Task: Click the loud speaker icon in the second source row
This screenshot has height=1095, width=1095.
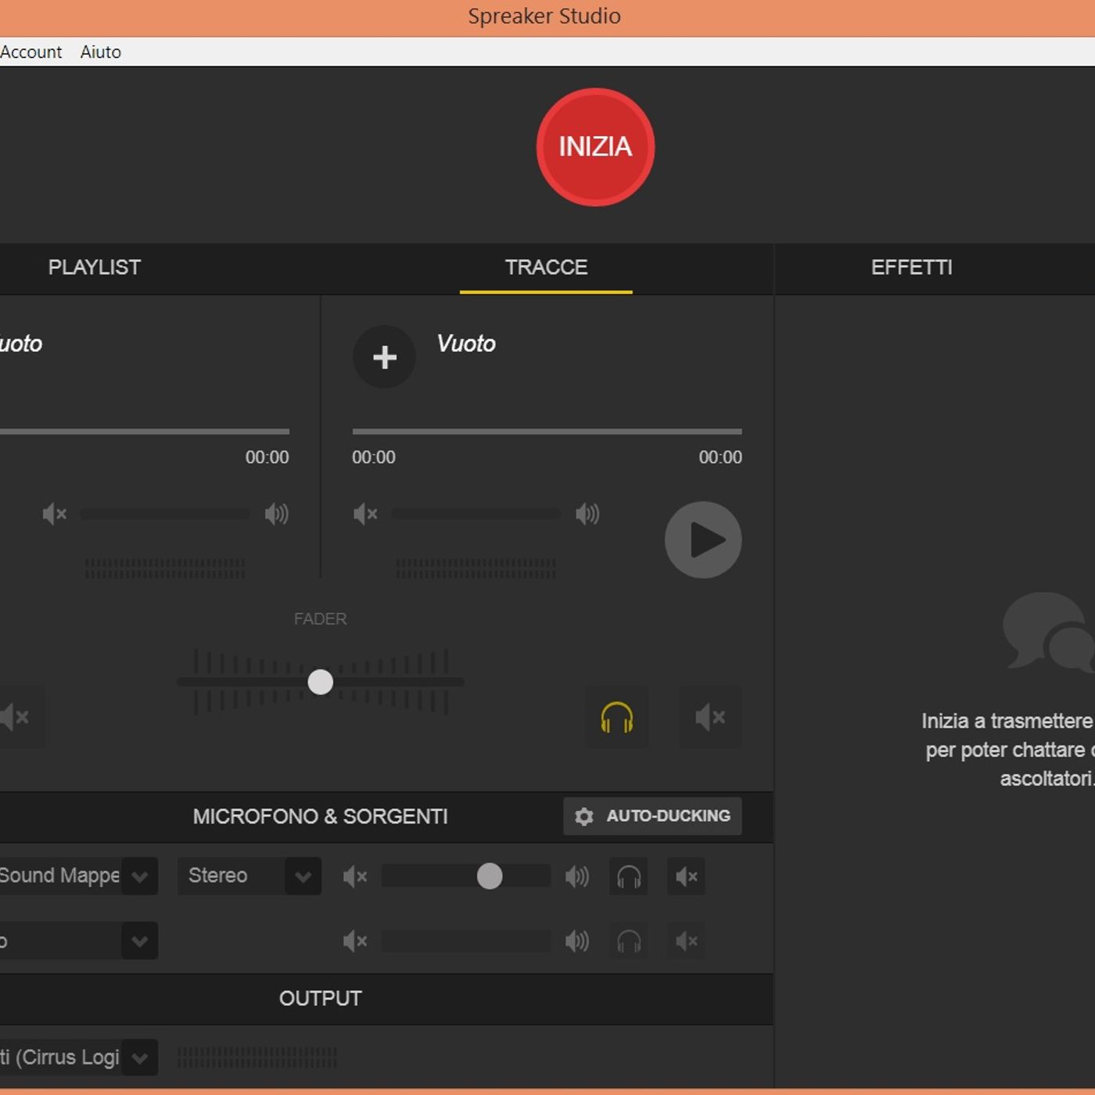Action: (577, 941)
